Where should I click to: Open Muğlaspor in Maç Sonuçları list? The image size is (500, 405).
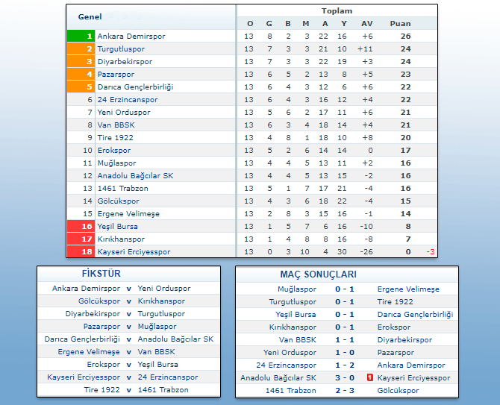(297, 289)
